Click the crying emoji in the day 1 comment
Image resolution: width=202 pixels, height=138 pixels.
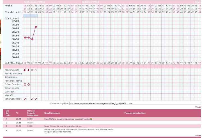[91, 119]
